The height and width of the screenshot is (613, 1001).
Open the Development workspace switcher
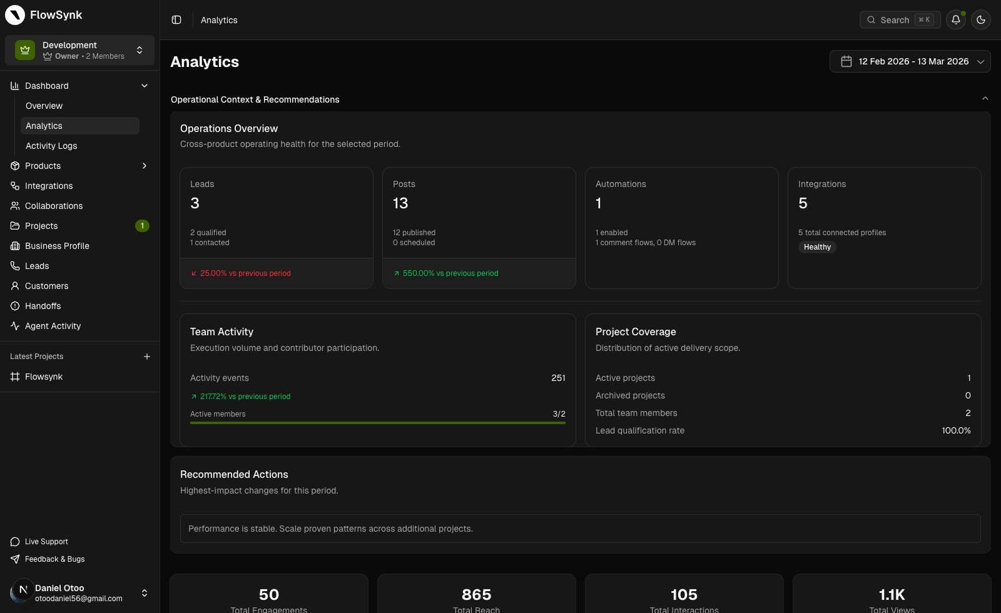(79, 50)
